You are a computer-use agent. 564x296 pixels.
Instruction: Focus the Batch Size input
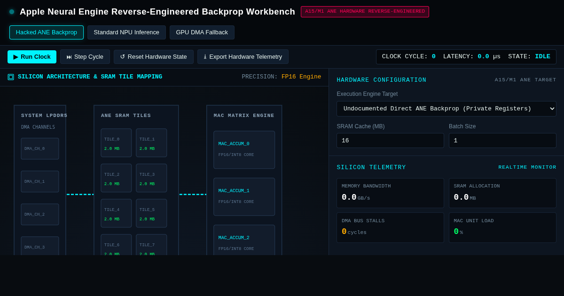[x=502, y=140]
